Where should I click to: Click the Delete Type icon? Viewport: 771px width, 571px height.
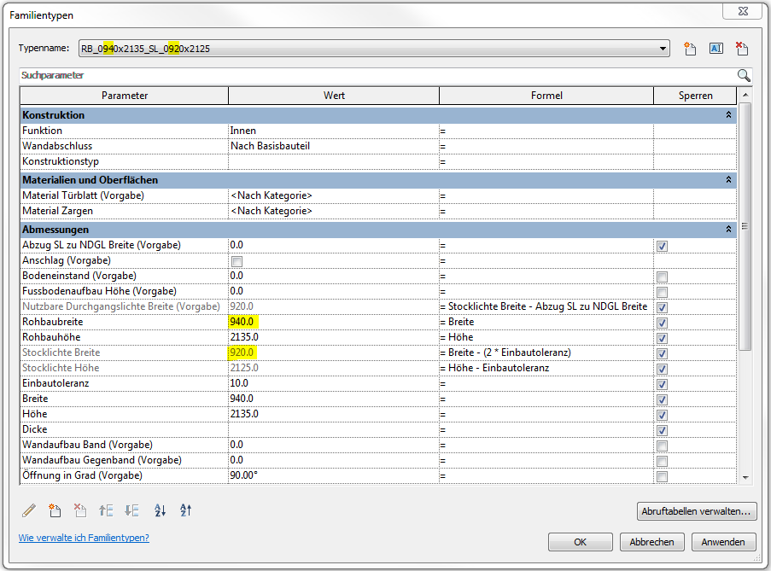742,49
